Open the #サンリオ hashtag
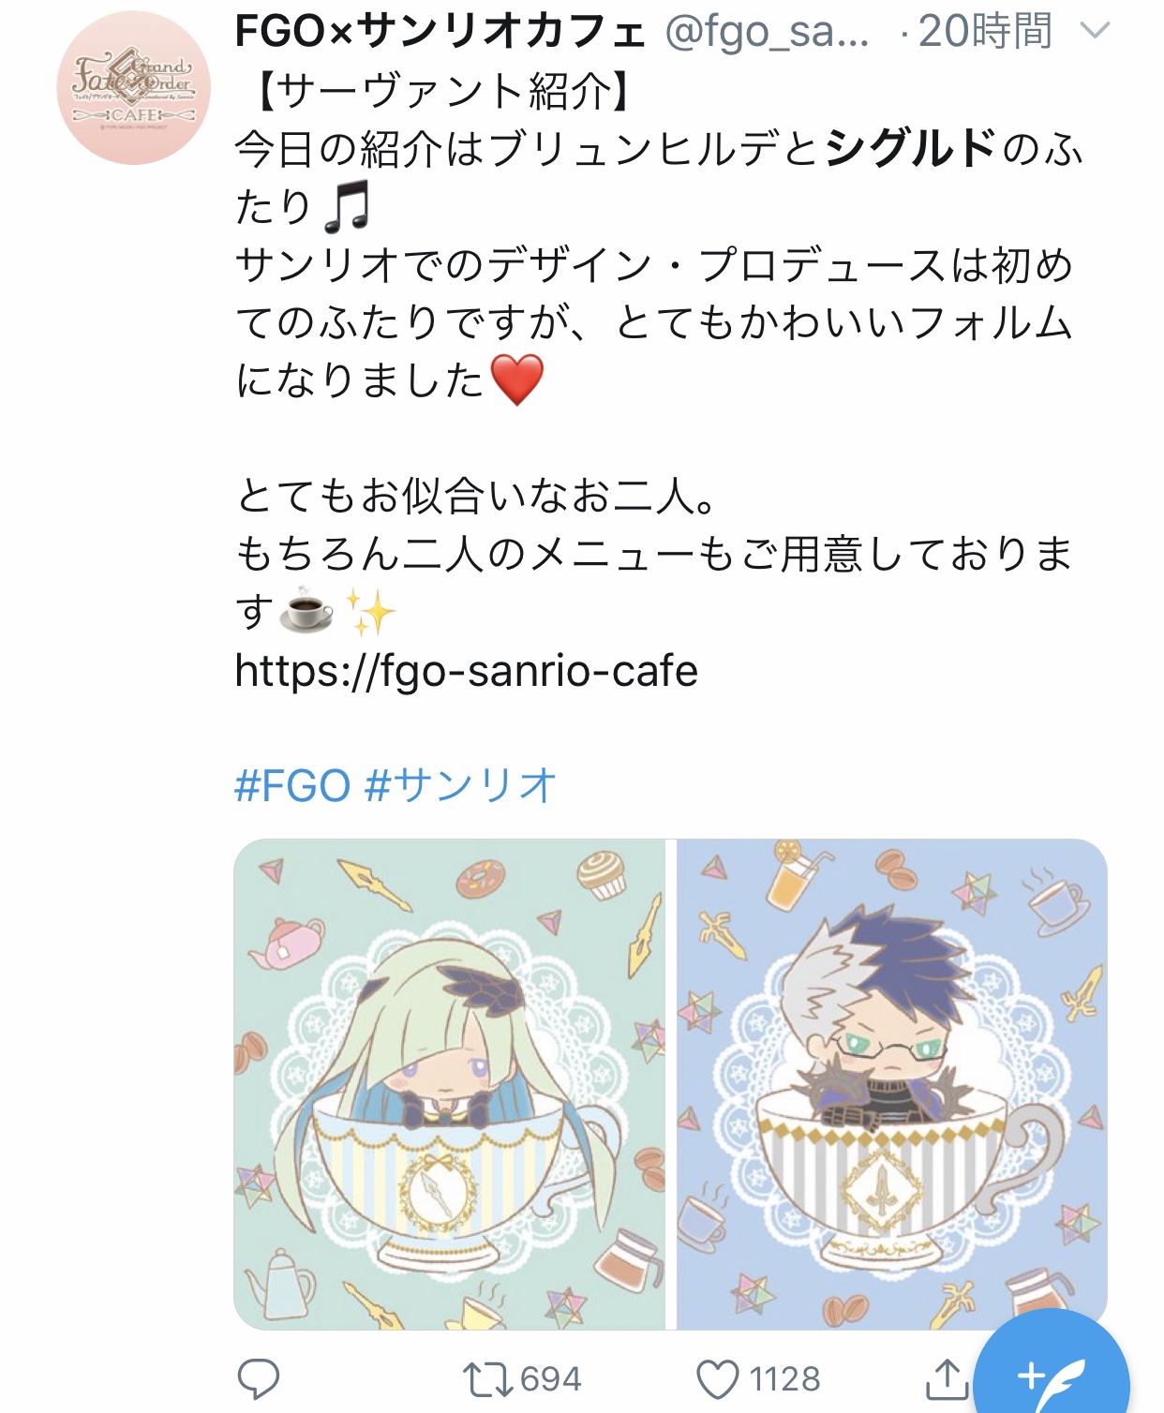The image size is (1164, 1413). click(x=462, y=785)
